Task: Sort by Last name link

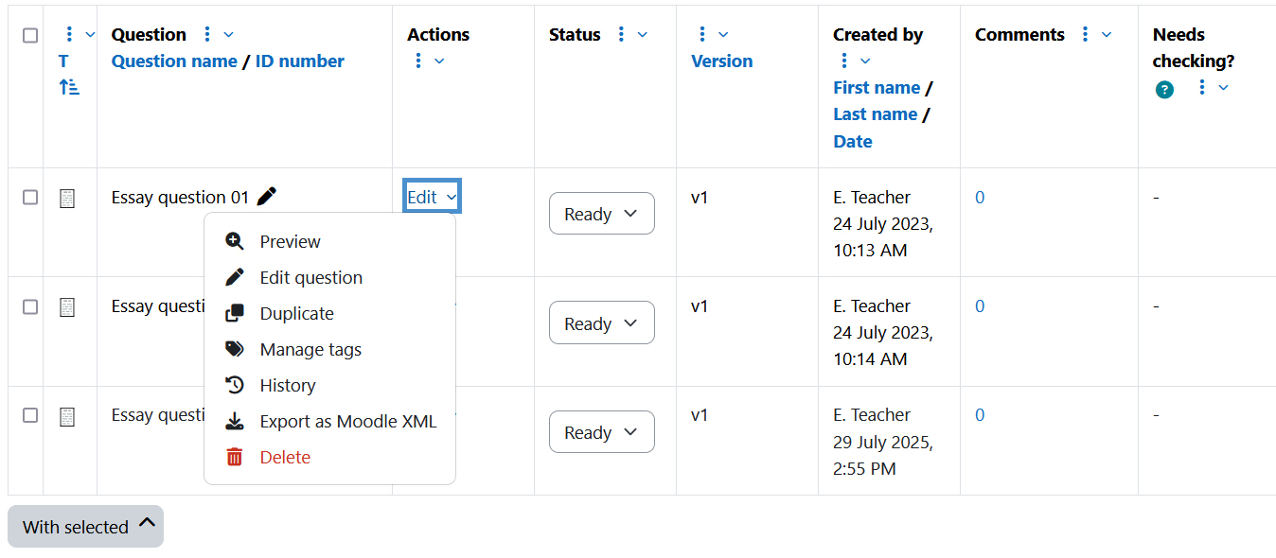Action: click(x=876, y=113)
